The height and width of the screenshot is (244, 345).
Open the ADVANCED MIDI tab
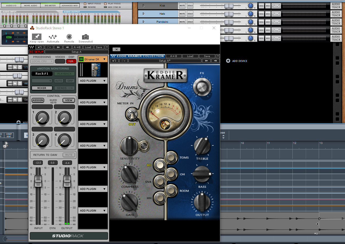[x=70, y=5]
